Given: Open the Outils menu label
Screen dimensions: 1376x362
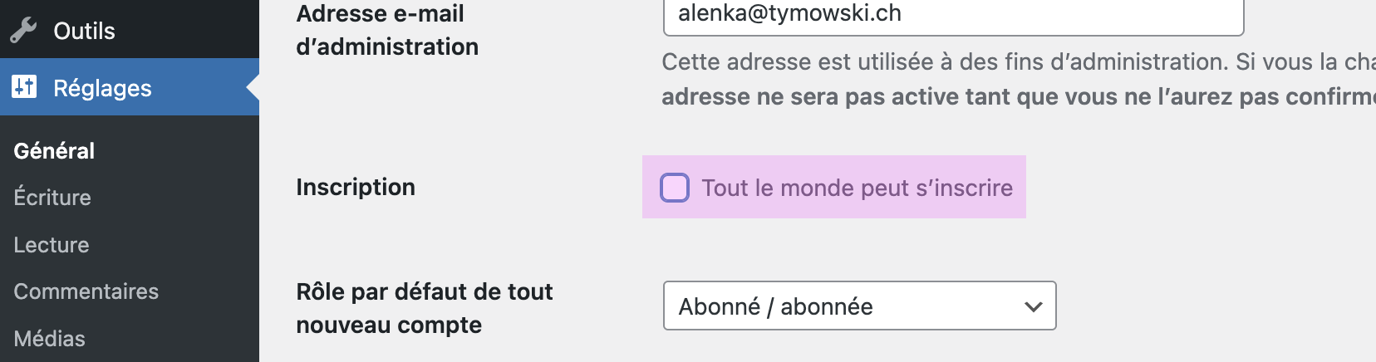Looking at the screenshot, I should (x=84, y=31).
